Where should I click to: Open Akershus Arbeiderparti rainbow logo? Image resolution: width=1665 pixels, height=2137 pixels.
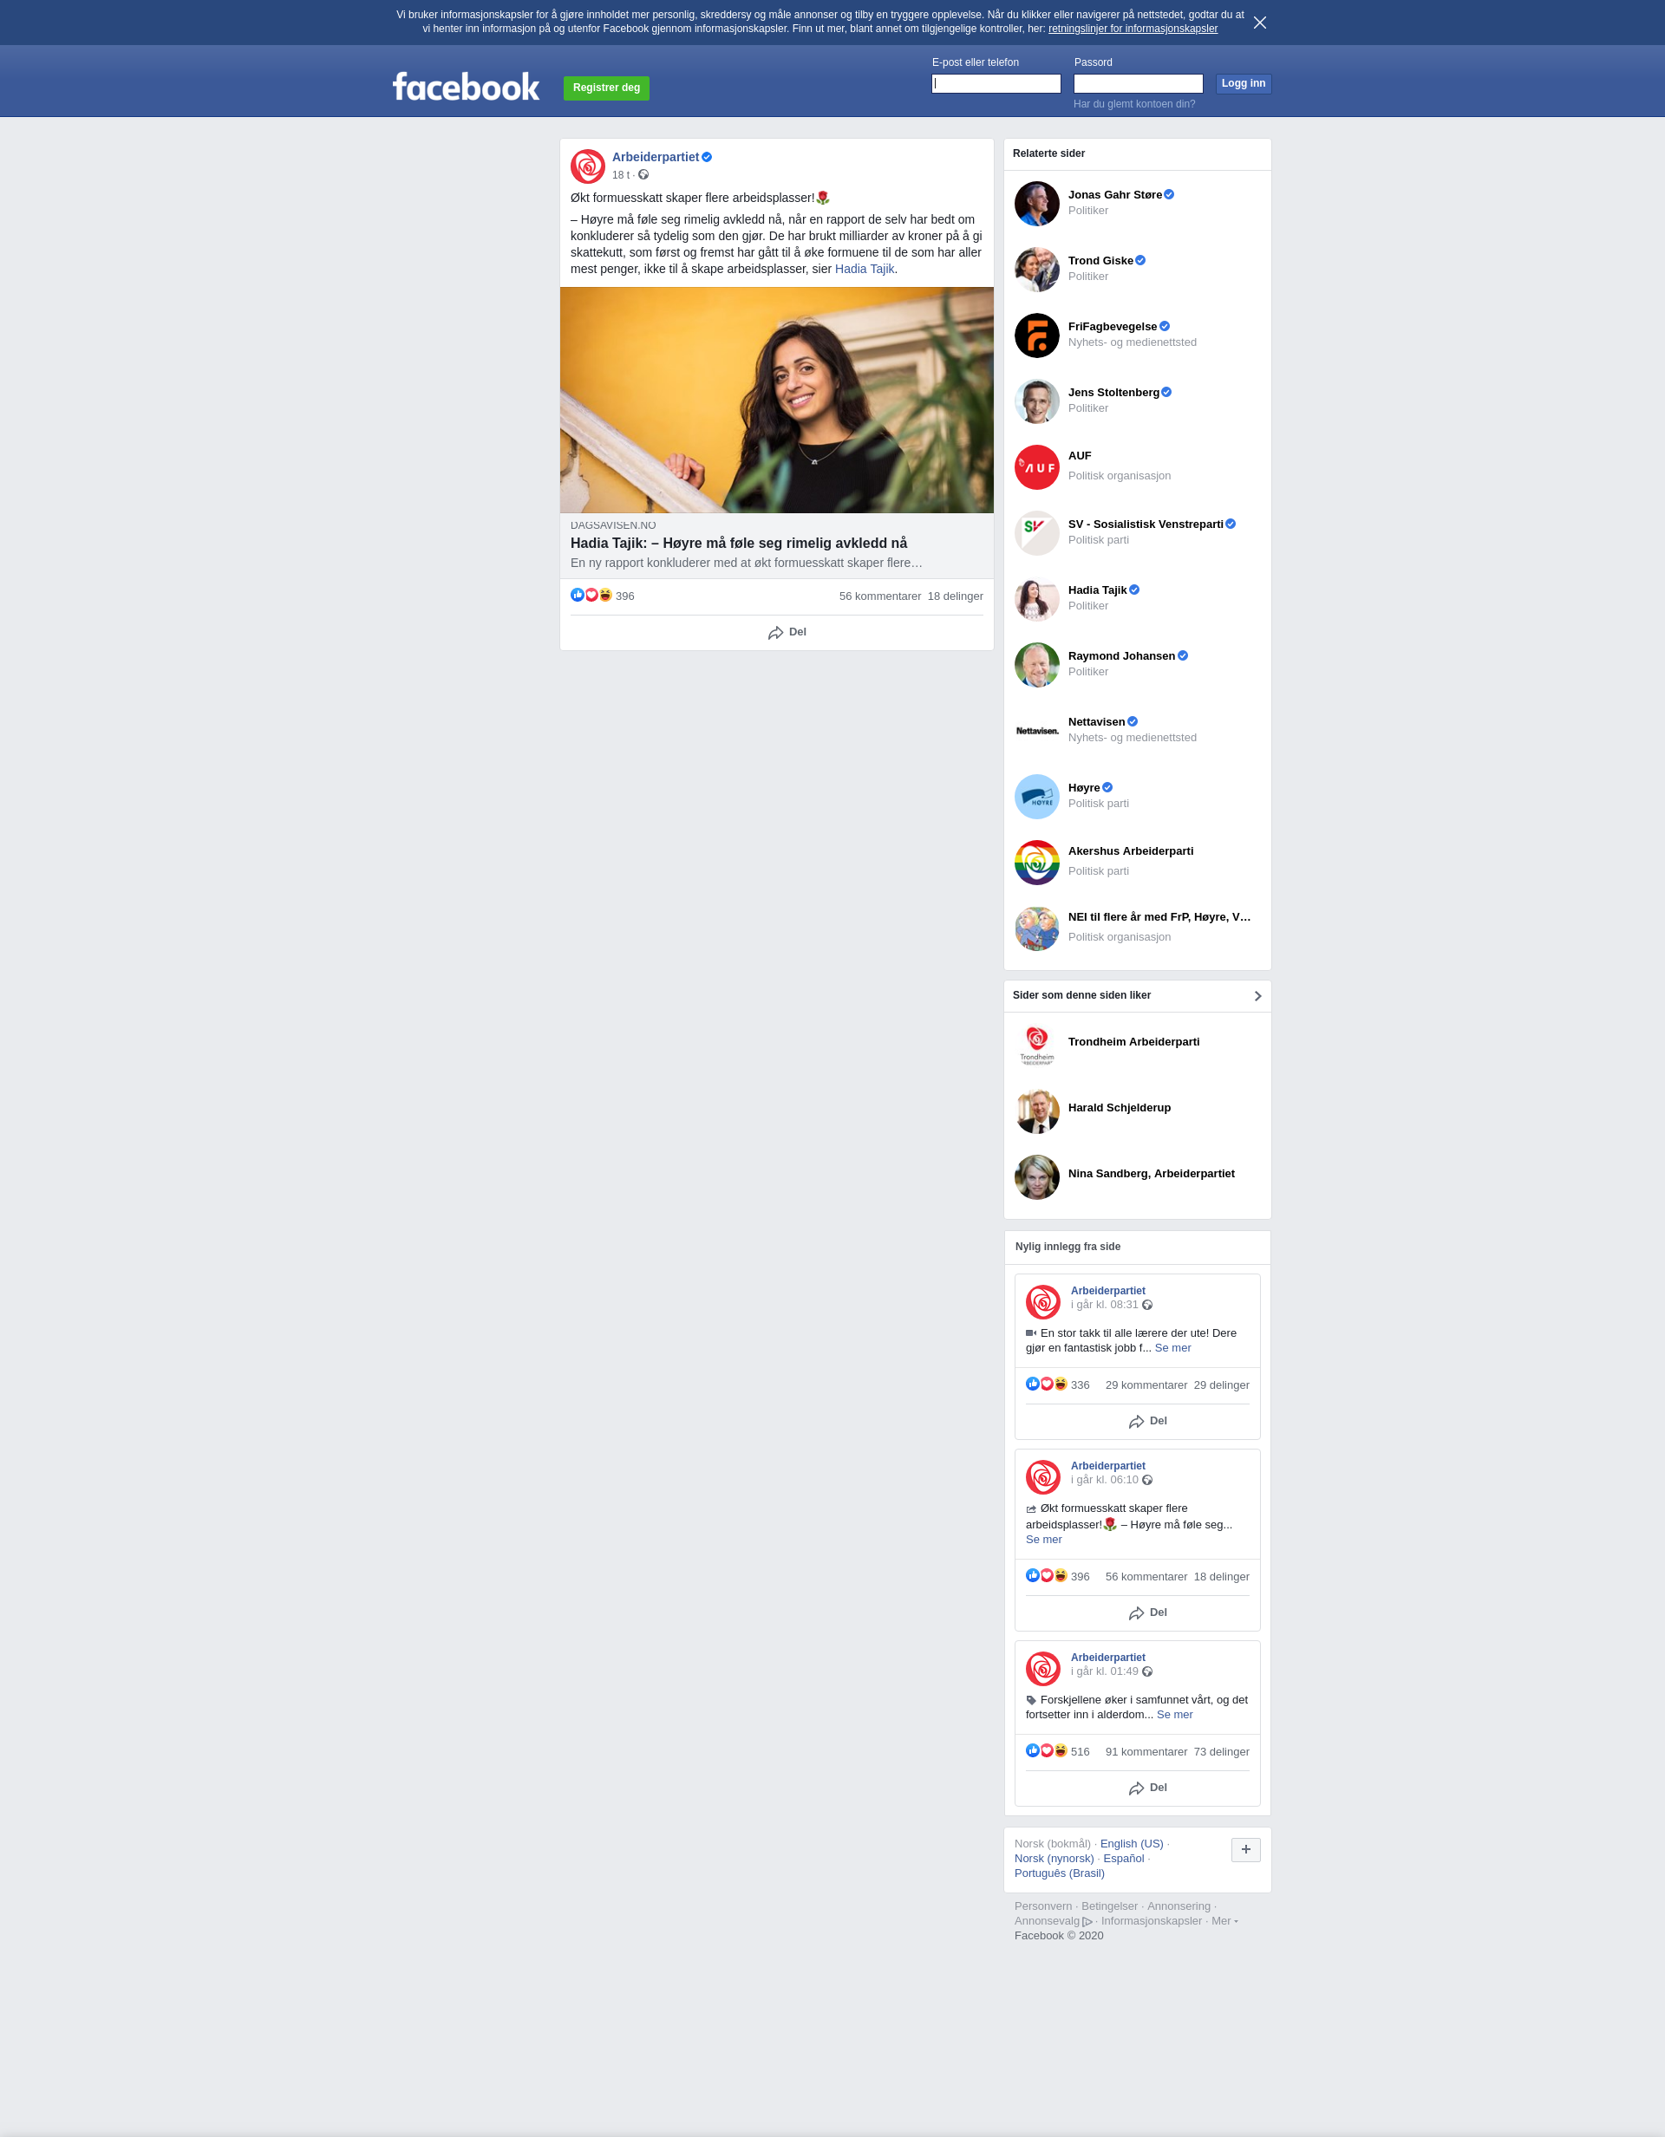tap(1036, 862)
